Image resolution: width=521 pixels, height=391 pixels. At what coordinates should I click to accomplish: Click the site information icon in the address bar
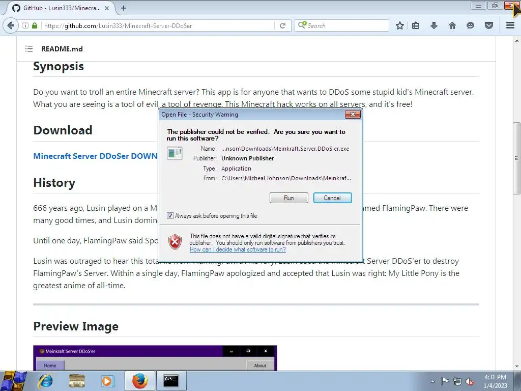point(25,25)
